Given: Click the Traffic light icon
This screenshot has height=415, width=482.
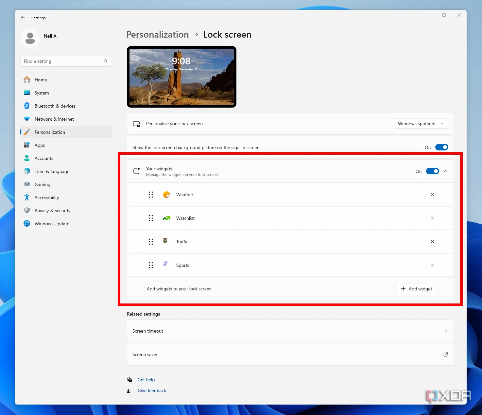Looking at the screenshot, I should pyautogui.click(x=165, y=241).
